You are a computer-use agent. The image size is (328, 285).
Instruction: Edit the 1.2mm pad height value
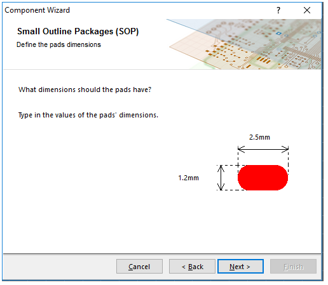point(188,178)
